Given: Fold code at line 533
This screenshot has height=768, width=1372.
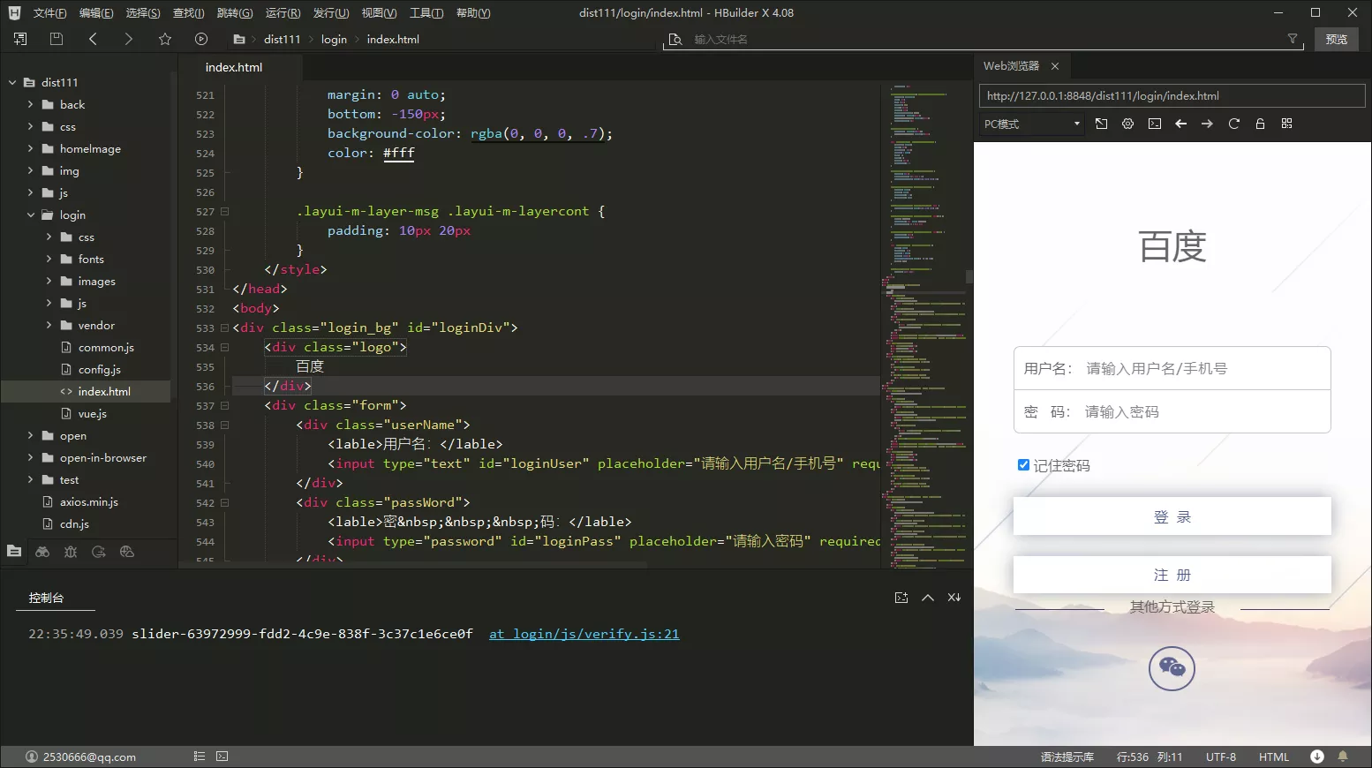Looking at the screenshot, I should coord(224,328).
